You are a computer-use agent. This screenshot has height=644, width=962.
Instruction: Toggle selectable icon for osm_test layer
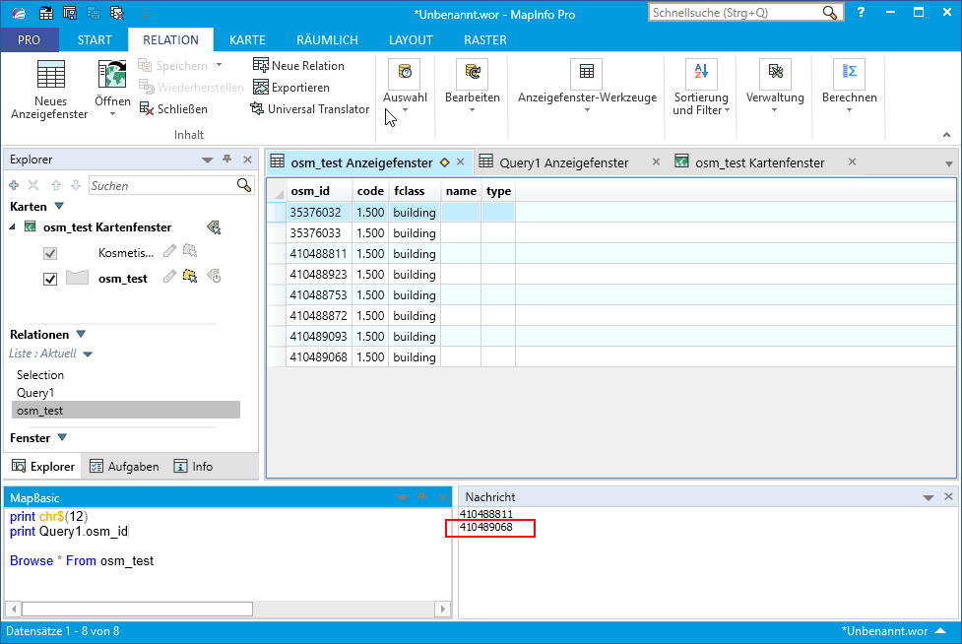pos(190,278)
